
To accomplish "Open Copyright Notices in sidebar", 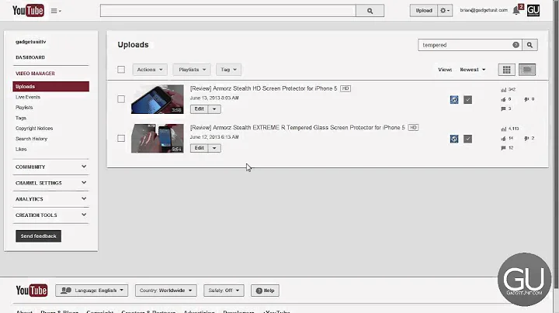I will pos(34,129).
